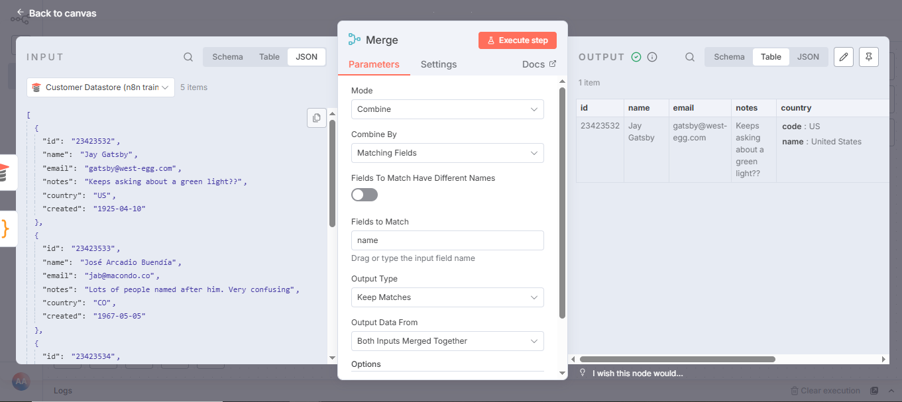Open the INPUT panel search

click(188, 57)
